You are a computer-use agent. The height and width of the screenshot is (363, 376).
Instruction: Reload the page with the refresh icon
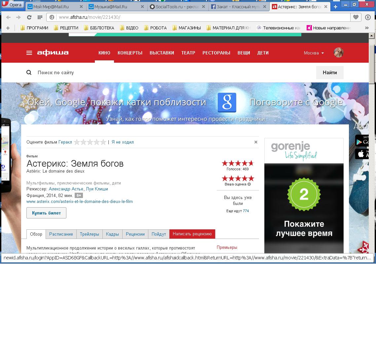click(x=29, y=17)
